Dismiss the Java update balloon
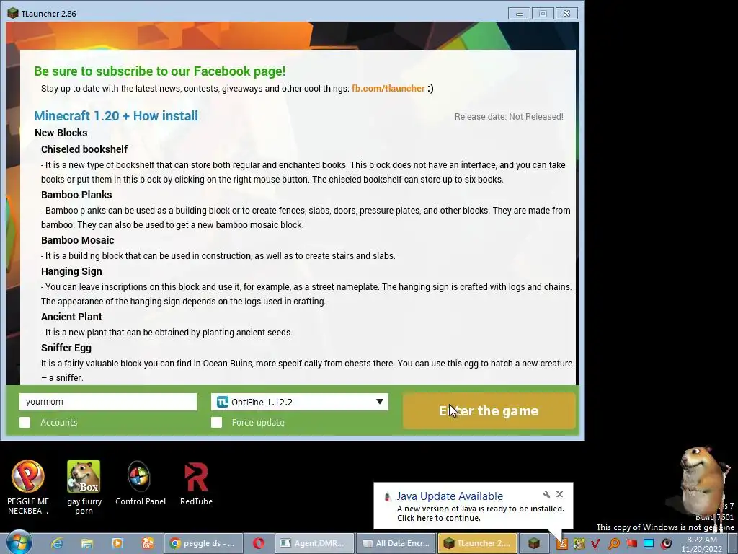This screenshot has height=554, width=738. (x=559, y=494)
